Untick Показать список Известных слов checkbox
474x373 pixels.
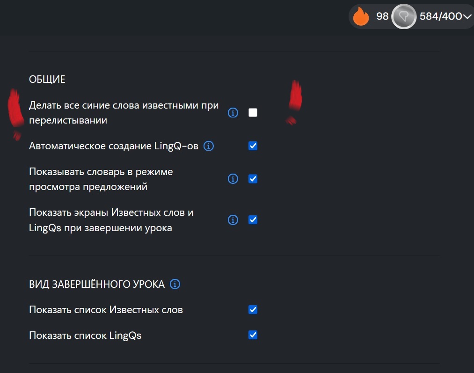253,309
